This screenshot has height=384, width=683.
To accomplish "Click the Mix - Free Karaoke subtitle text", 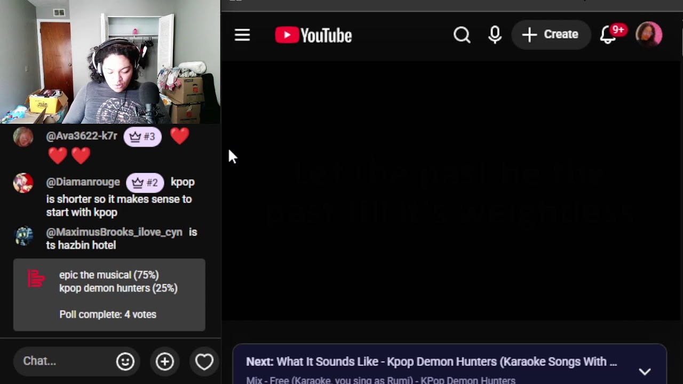I will tap(381, 380).
